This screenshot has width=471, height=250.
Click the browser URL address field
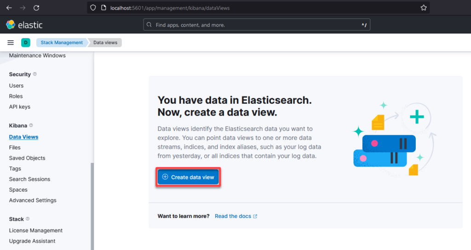click(258, 8)
